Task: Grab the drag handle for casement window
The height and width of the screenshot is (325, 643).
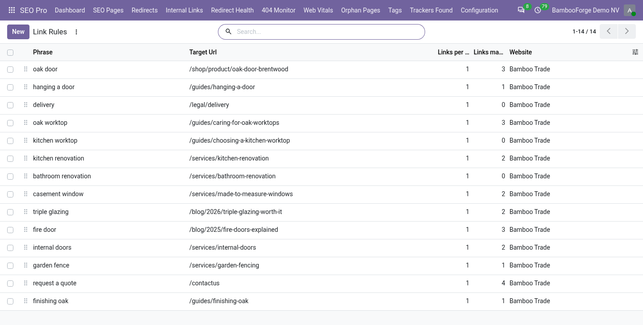Action: [25, 194]
